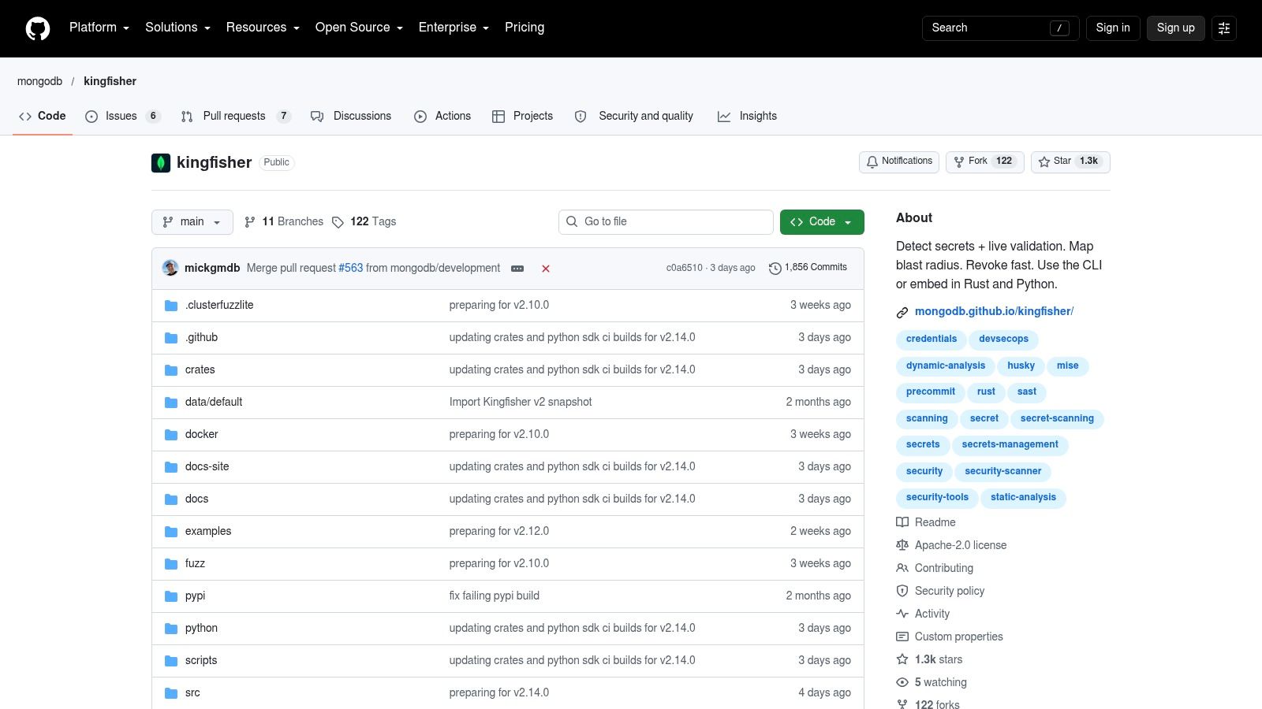1262x709 pixels.
Task: Open commit hash c0a6510
Action: click(x=684, y=268)
